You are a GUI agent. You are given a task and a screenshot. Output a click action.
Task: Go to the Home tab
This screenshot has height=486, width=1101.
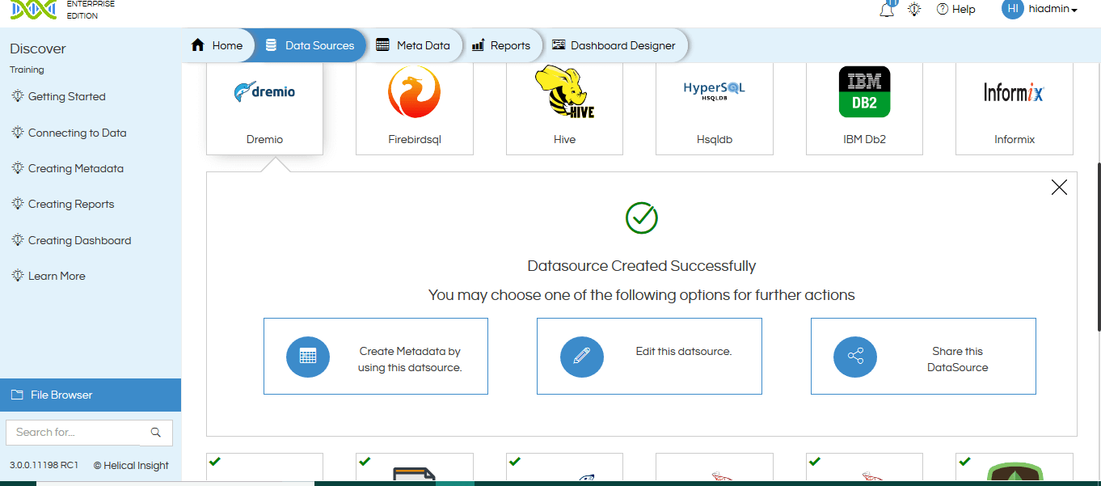217,45
